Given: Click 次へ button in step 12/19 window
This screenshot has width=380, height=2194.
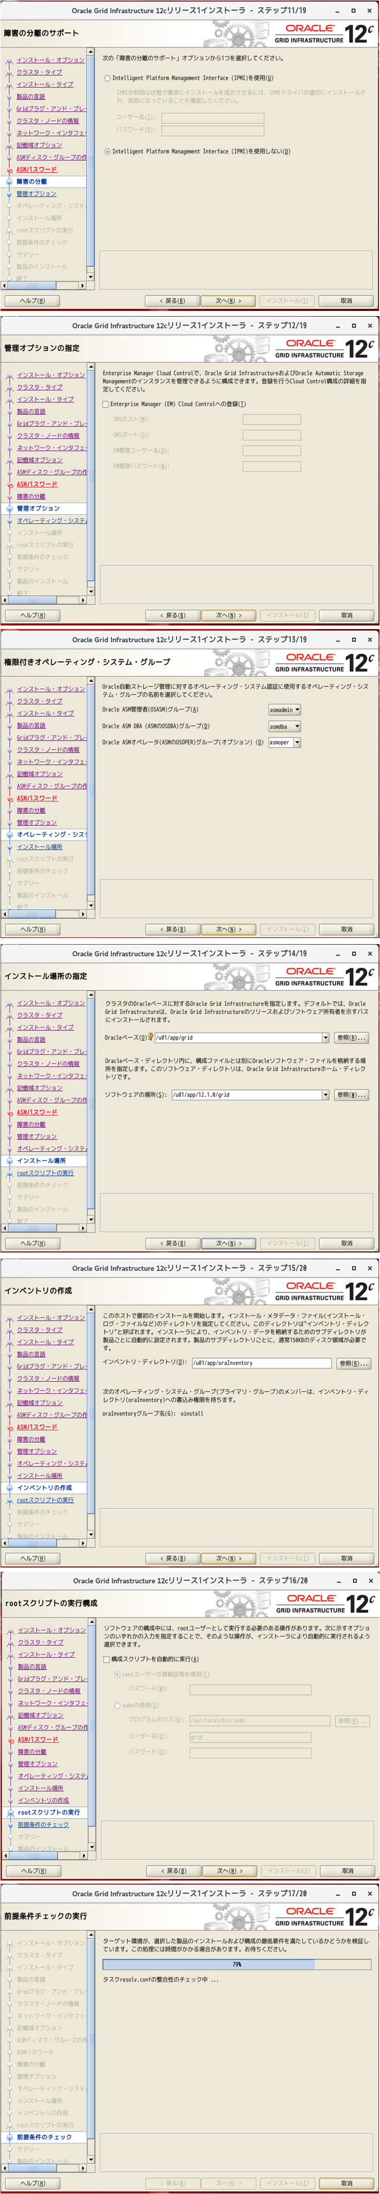Looking at the screenshot, I should click(x=228, y=615).
